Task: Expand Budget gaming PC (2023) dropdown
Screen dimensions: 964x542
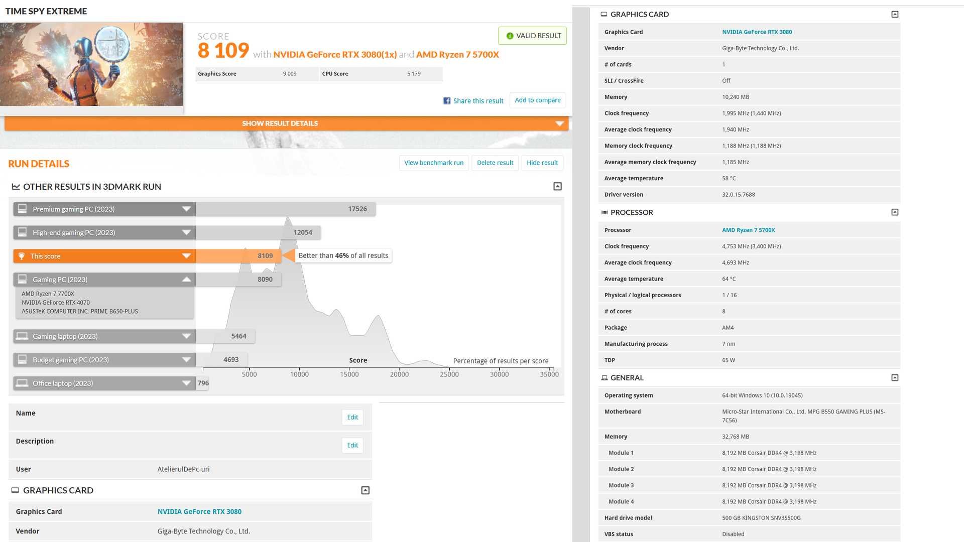Action: click(186, 359)
